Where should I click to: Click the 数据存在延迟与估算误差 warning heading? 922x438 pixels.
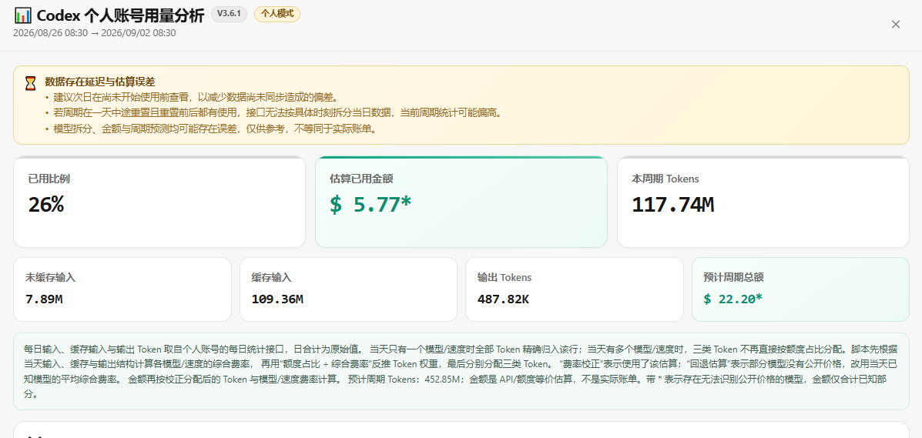(x=100, y=82)
